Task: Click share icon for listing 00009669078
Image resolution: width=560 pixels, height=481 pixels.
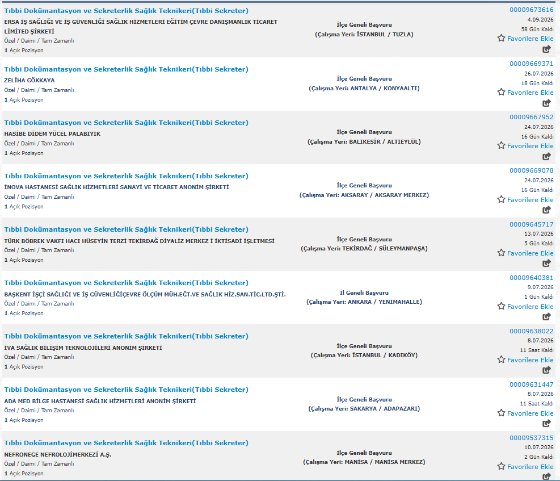Action: [546, 210]
